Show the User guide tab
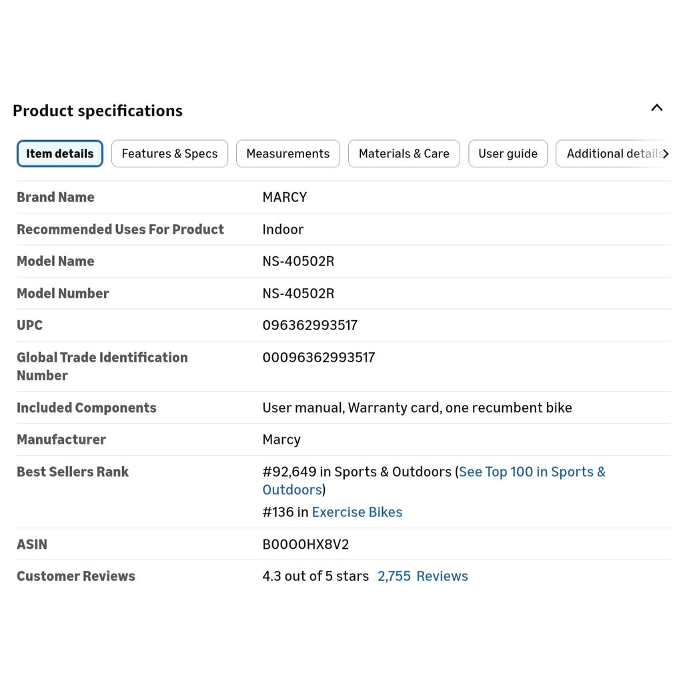Image resolution: width=683 pixels, height=683 pixels. coord(508,154)
